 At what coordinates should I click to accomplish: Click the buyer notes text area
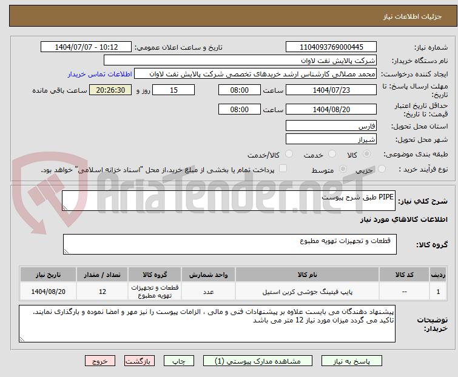point(207,324)
